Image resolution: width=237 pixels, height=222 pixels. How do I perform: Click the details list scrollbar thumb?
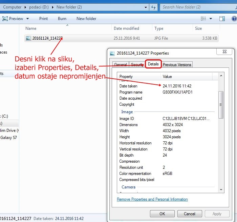click(x=221, y=105)
